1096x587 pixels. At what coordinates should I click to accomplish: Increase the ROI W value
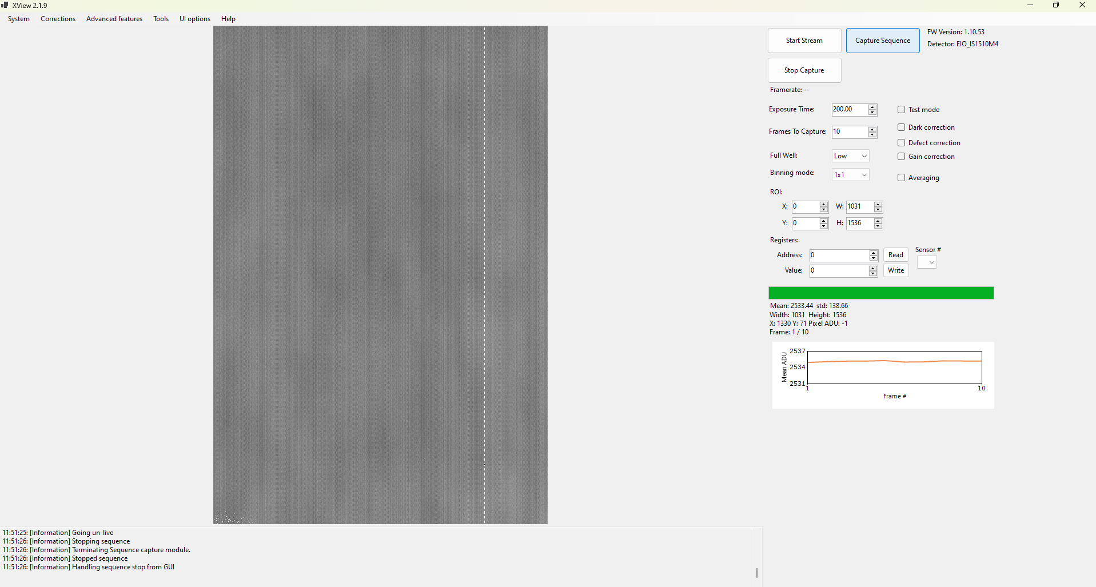878,204
